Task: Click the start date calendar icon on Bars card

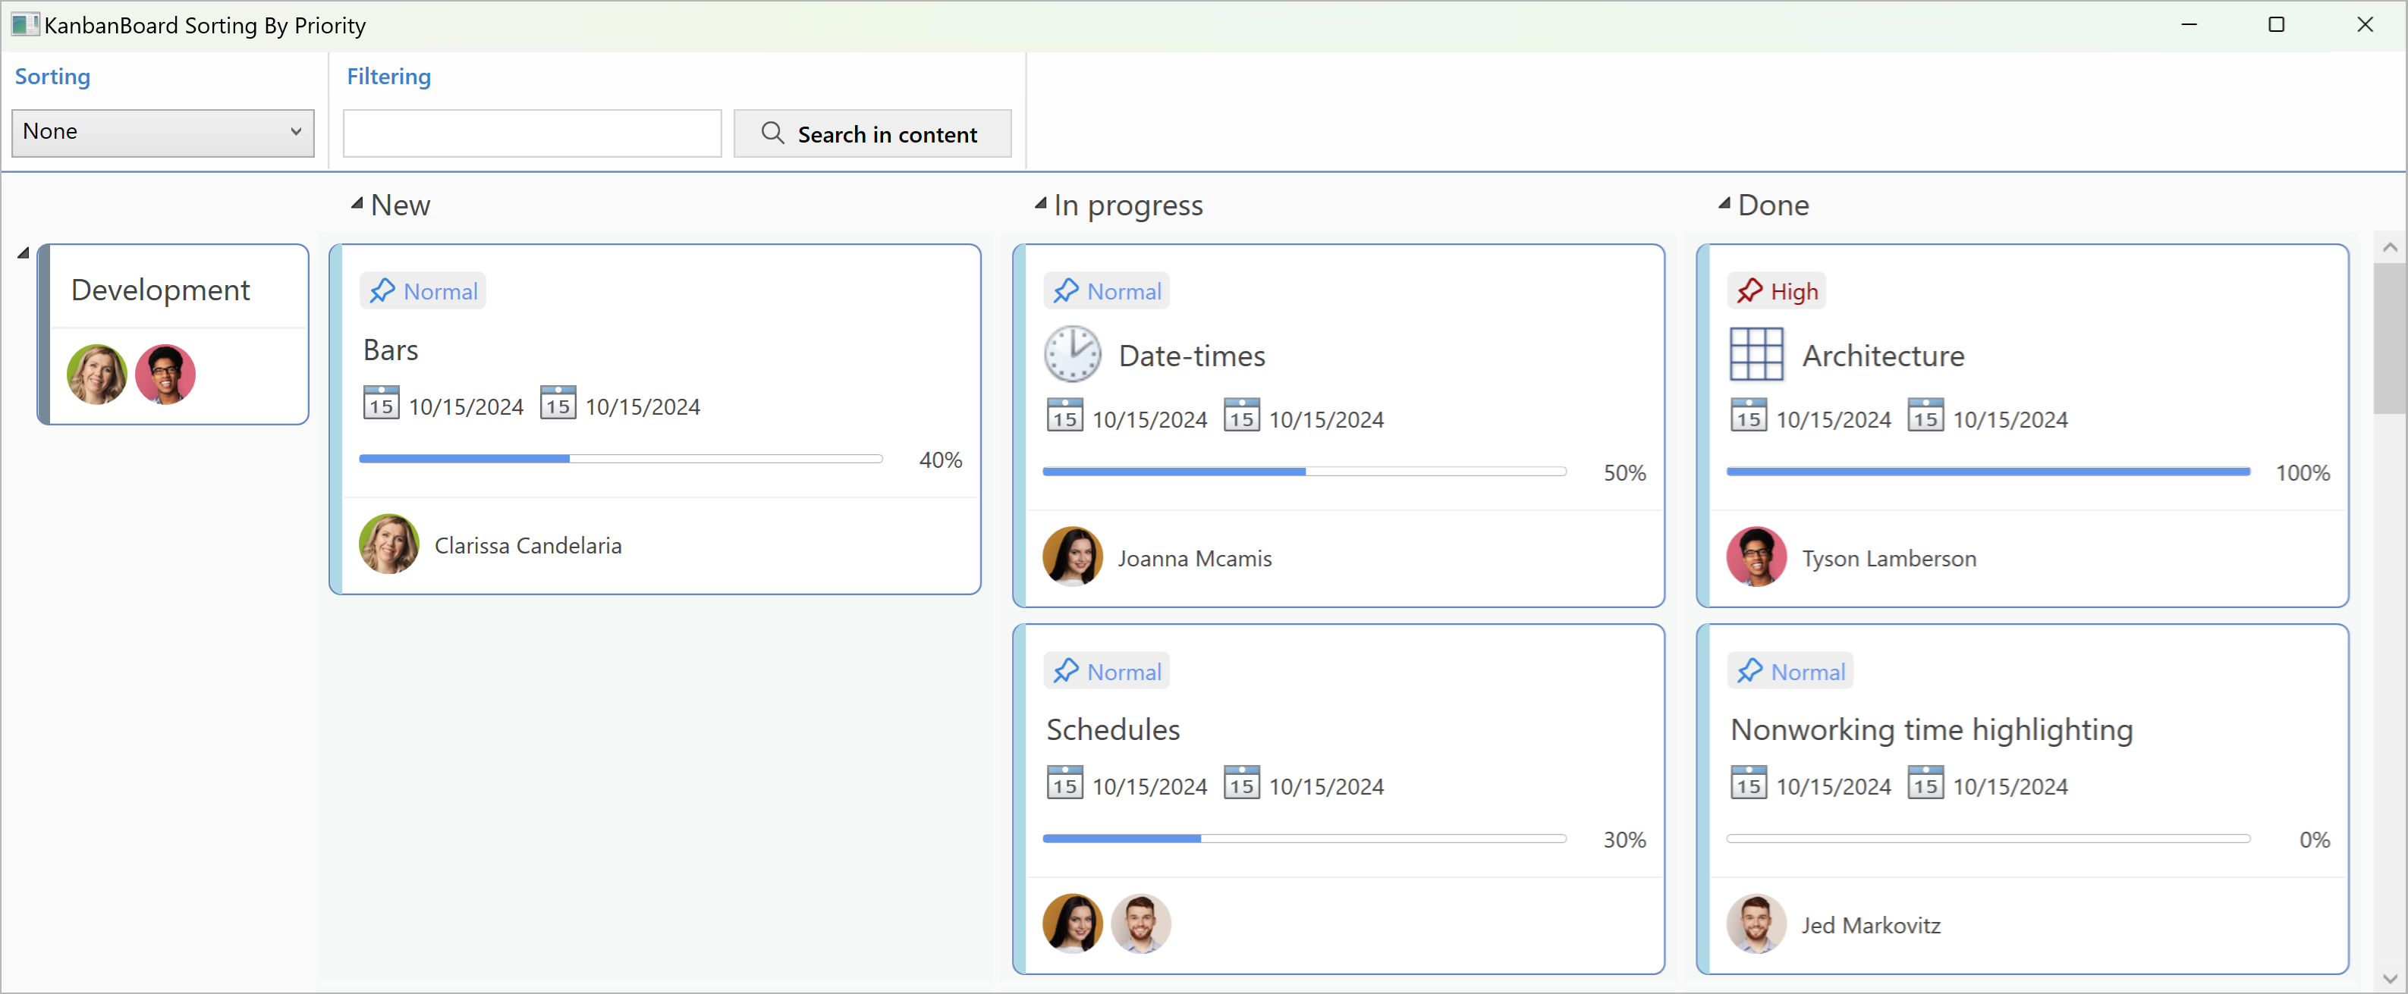Action: (380, 402)
